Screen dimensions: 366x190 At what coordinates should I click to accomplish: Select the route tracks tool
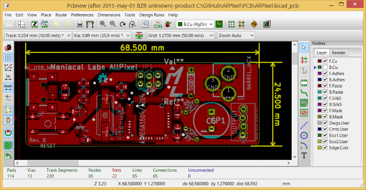point(304,92)
